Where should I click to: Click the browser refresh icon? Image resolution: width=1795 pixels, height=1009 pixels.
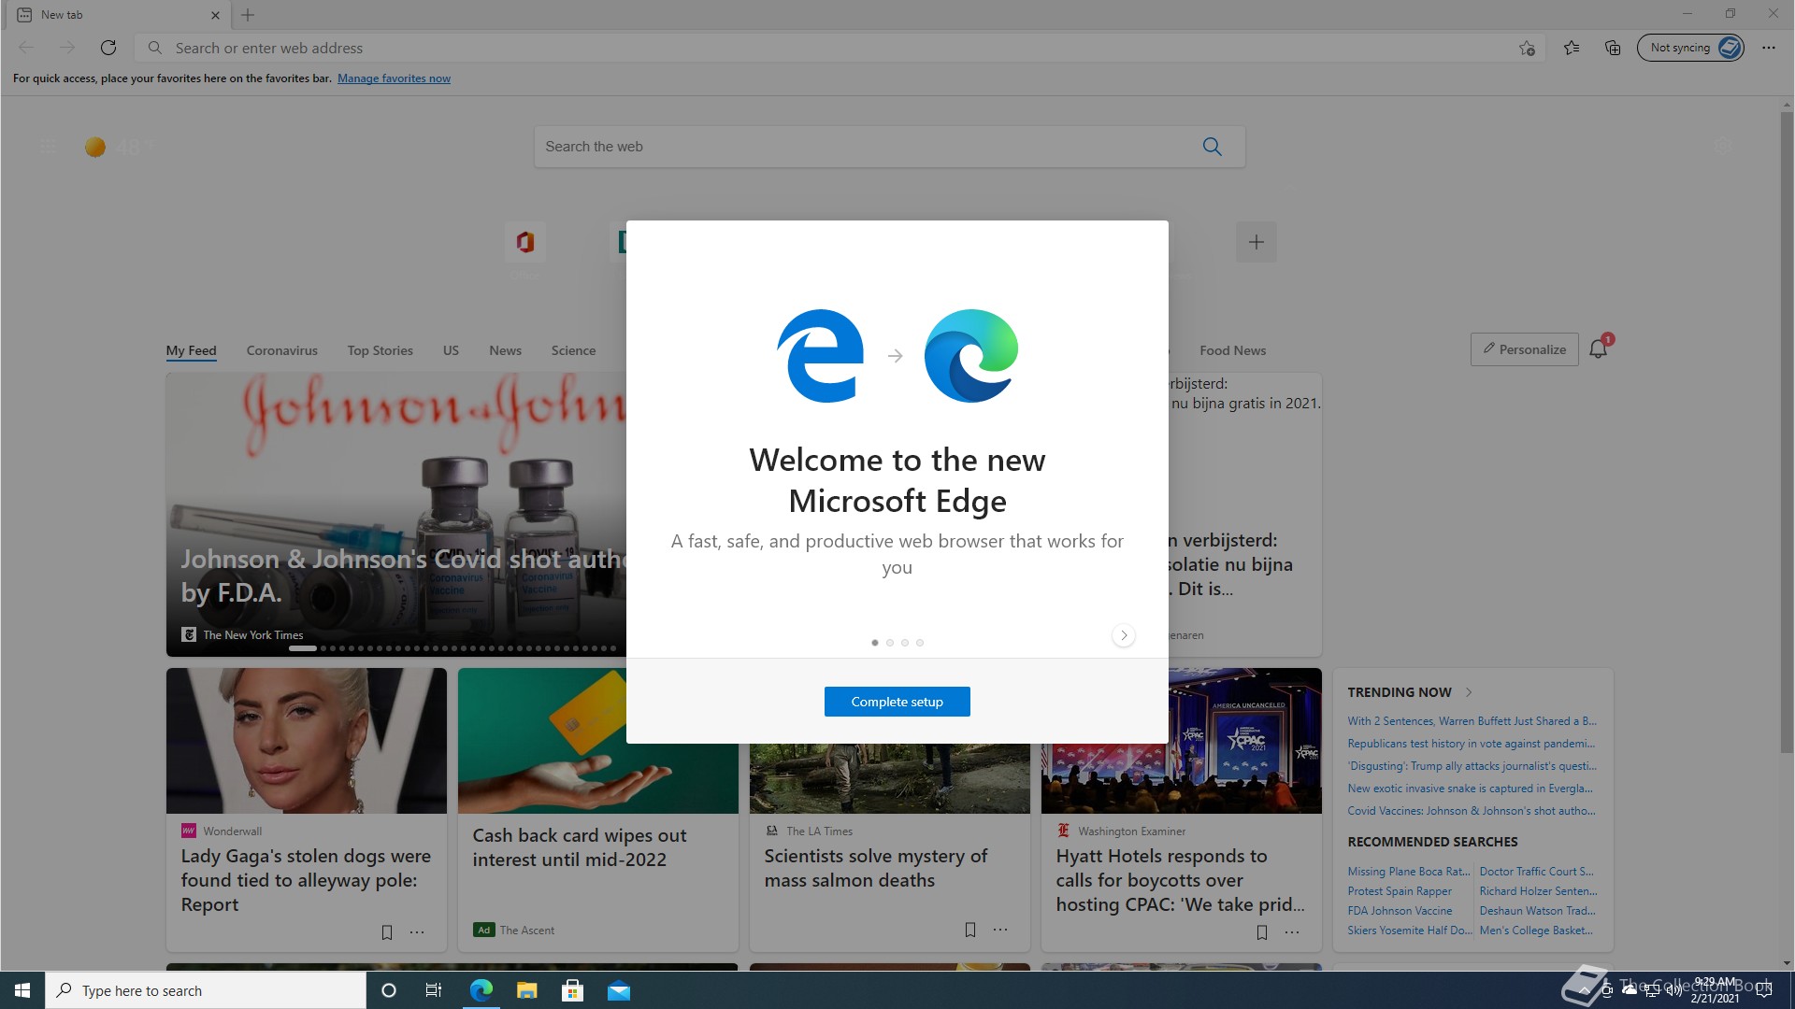coord(108,48)
